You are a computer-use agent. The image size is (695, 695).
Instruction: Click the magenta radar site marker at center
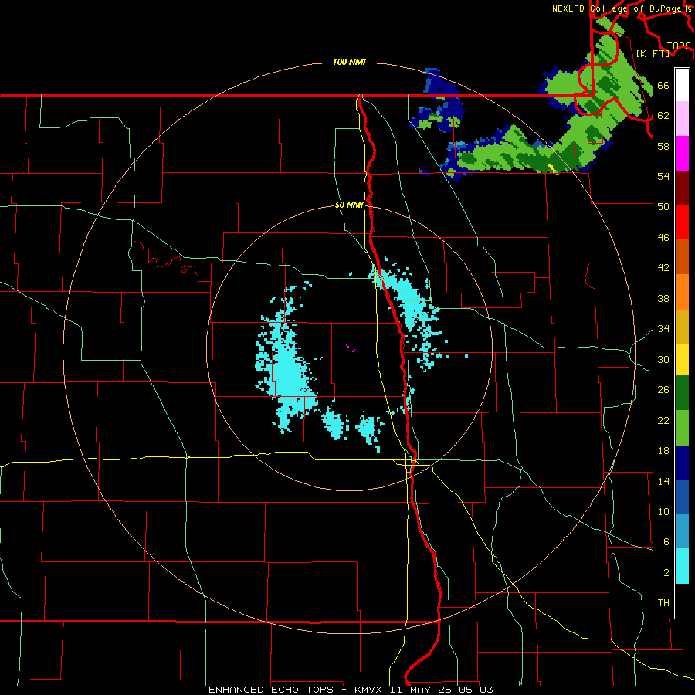[x=351, y=348]
